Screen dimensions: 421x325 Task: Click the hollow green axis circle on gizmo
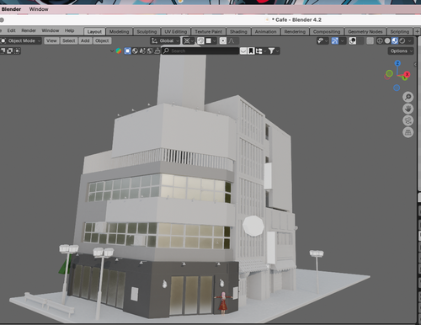tap(389, 73)
